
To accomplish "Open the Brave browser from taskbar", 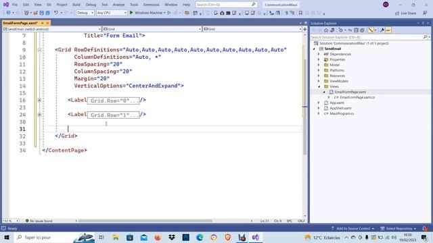I will point(227,237).
